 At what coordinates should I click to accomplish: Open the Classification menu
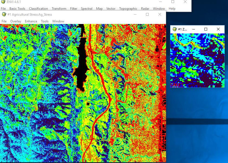[x=38, y=8]
